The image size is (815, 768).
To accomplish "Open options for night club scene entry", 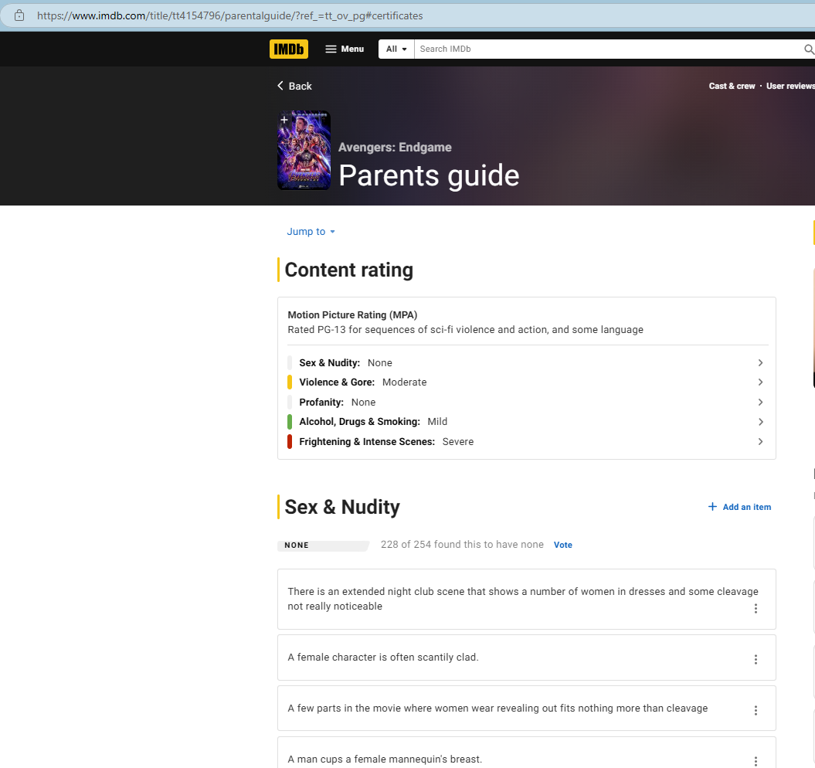I will coord(756,609).
